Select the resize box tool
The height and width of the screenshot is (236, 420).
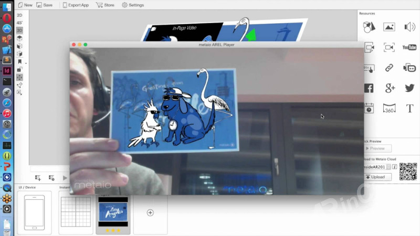point(19,92)
